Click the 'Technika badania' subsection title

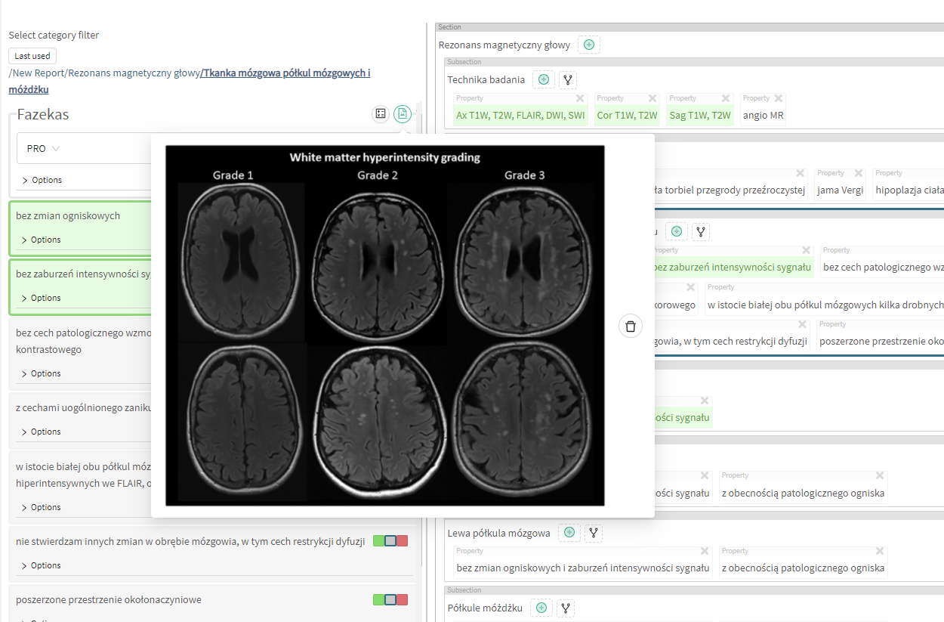pos(486,80)
